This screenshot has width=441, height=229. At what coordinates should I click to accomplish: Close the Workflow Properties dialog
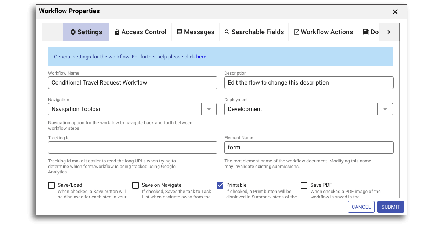(x=395, y=12)
